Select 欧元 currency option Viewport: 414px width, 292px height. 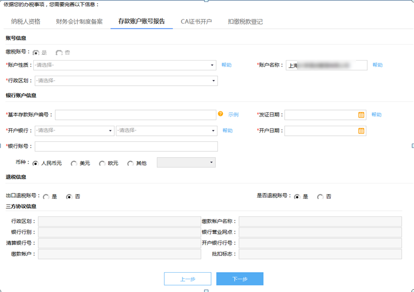102,163
